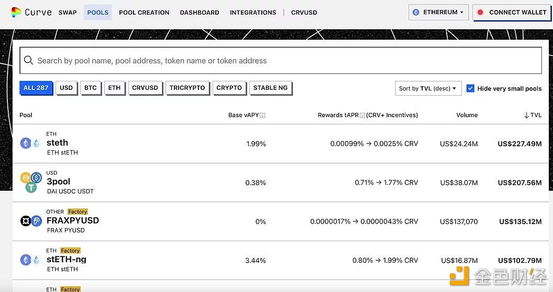Click the Base vAPY info icon
Viewport: 553px width, 292px height.
[x=262, y=115]
